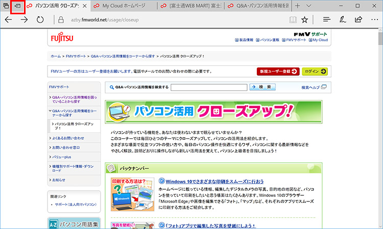The width and height of the screenshot is (383, 229).
Task: Click the set tabs aside icon
Action: pos(18,6)
